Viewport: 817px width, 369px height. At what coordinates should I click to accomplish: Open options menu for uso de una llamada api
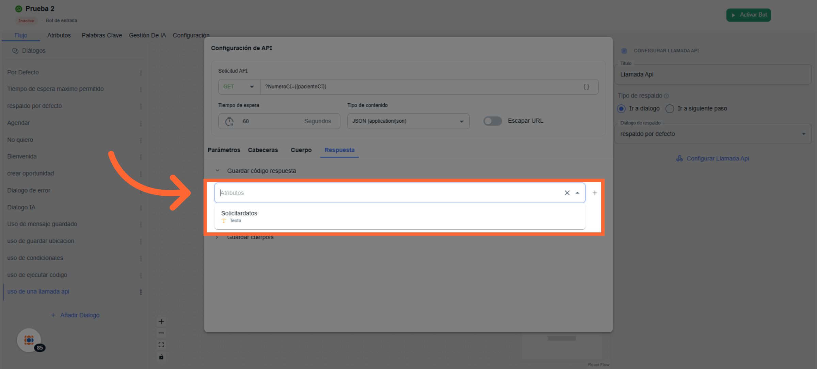tap(141, 292)
